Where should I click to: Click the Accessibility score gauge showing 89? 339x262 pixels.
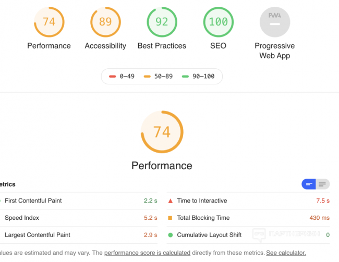[105, 22]
